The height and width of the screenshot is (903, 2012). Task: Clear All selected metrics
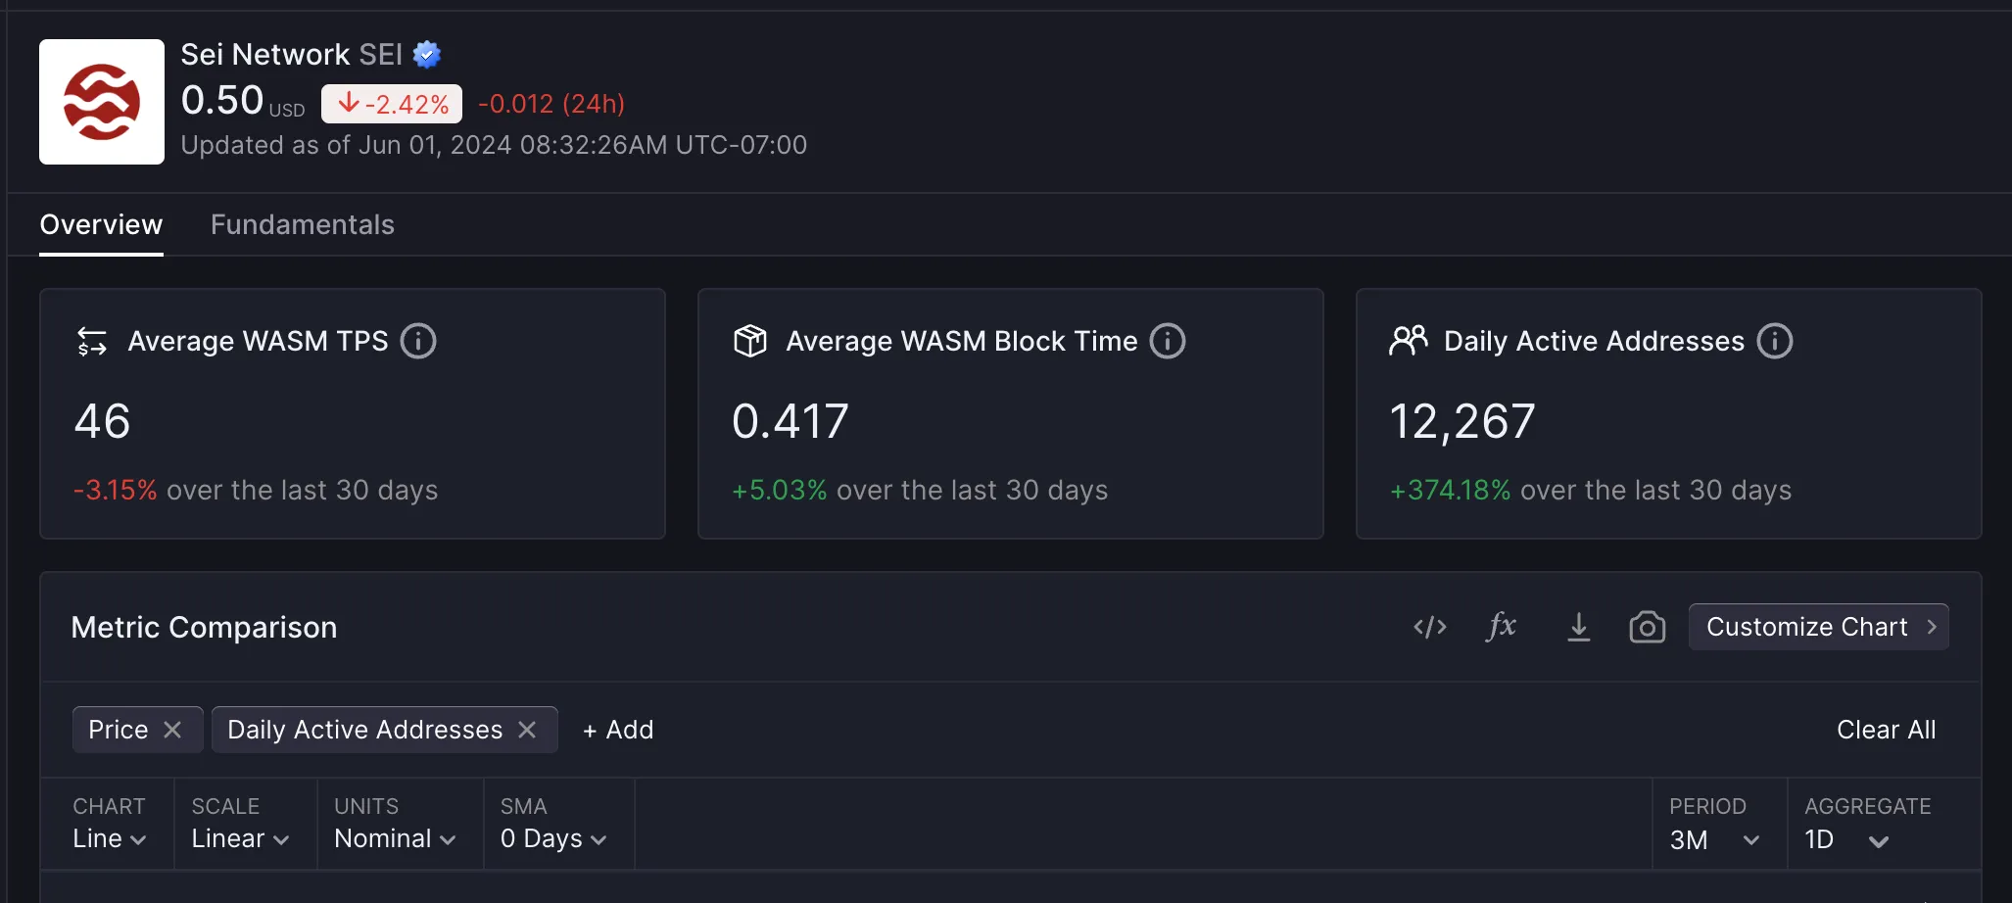(x=1887, y=730)
